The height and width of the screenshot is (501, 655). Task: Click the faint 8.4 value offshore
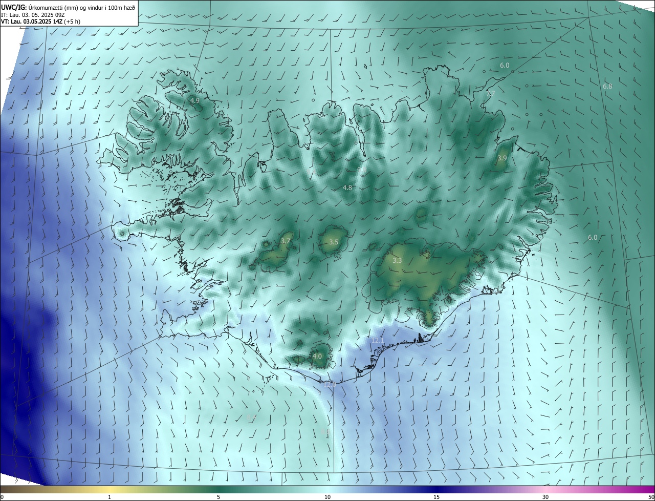pyautogui.click(x=251, y=418)
